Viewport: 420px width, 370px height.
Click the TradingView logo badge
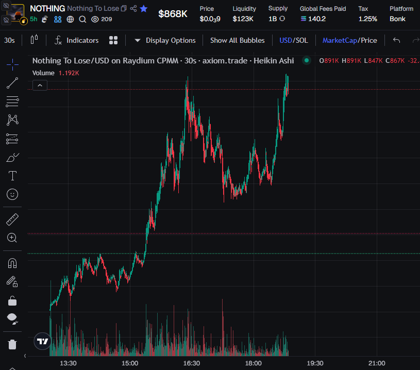[42, 341]
